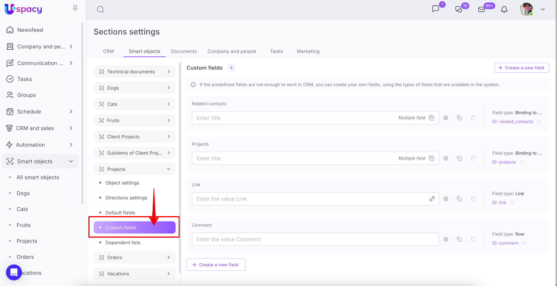Image resolution: width=557 pixels, height=286 pixels.
Task: Duplicate the Projects custom field
Action: tap(459, 158)
